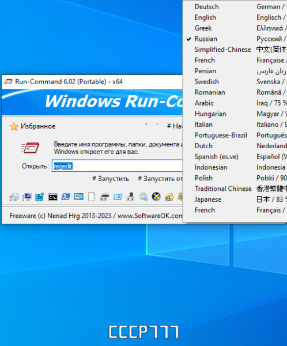Open the gears services icon

click(x=143, y=197)
